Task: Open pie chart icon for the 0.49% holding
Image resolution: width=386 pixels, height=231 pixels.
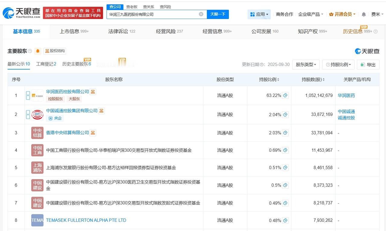Action: coord(285,203)
